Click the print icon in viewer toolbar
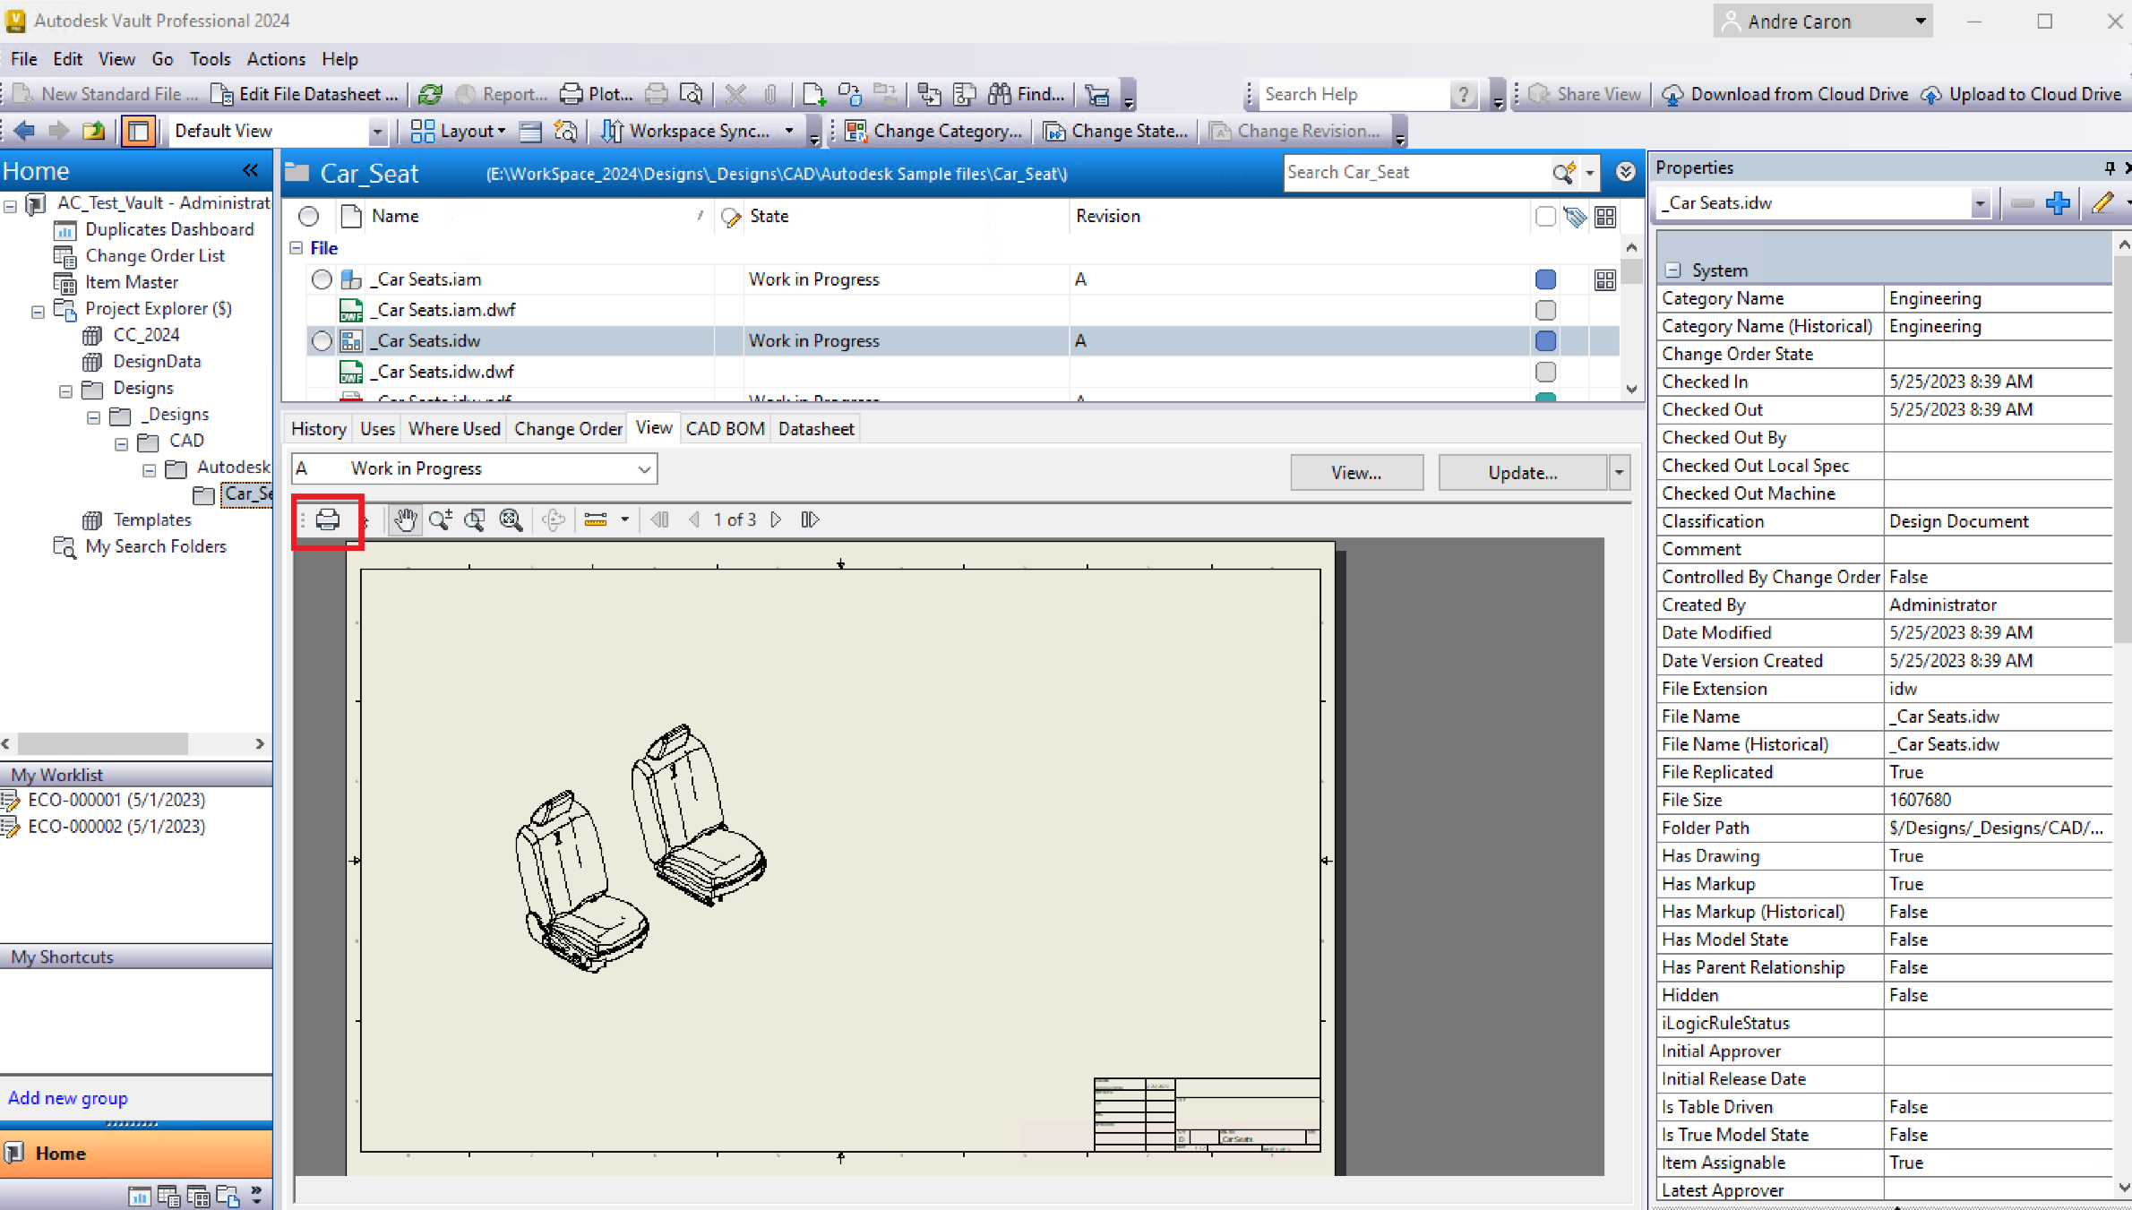2132x1210 pixels. [x=328, y=519]
